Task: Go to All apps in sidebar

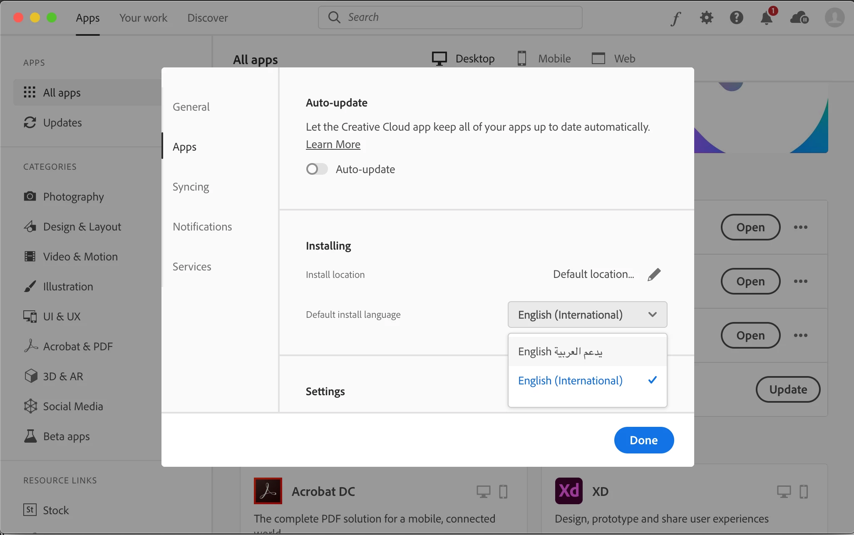Action: (x=87, y=92)
